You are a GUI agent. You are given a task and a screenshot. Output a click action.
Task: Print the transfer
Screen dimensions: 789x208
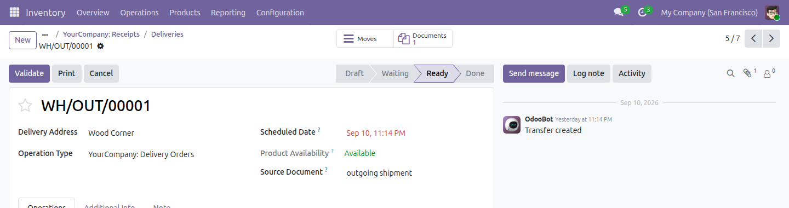click(67, 73)
